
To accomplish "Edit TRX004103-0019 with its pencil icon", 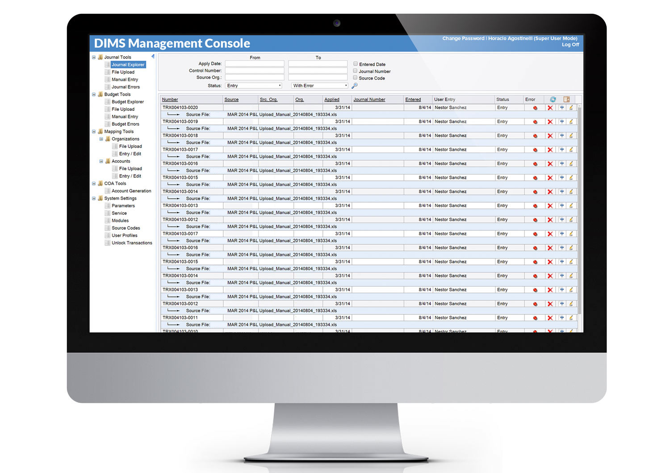I will pos(571,121).
